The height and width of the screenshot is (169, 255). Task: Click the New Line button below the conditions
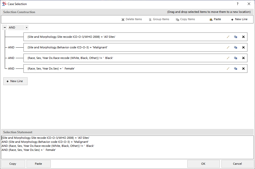(15, 81)
